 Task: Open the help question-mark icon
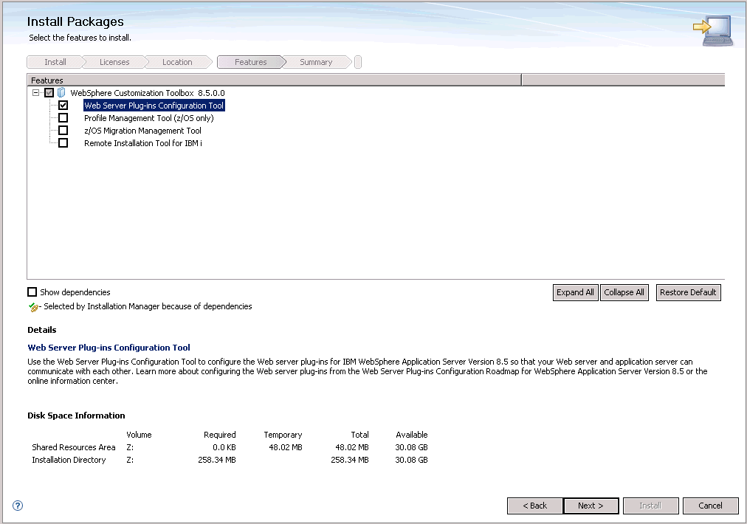18,506
